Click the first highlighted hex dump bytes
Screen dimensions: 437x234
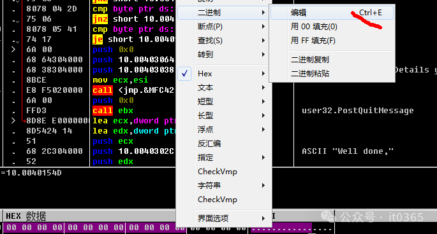click(34, 228)
